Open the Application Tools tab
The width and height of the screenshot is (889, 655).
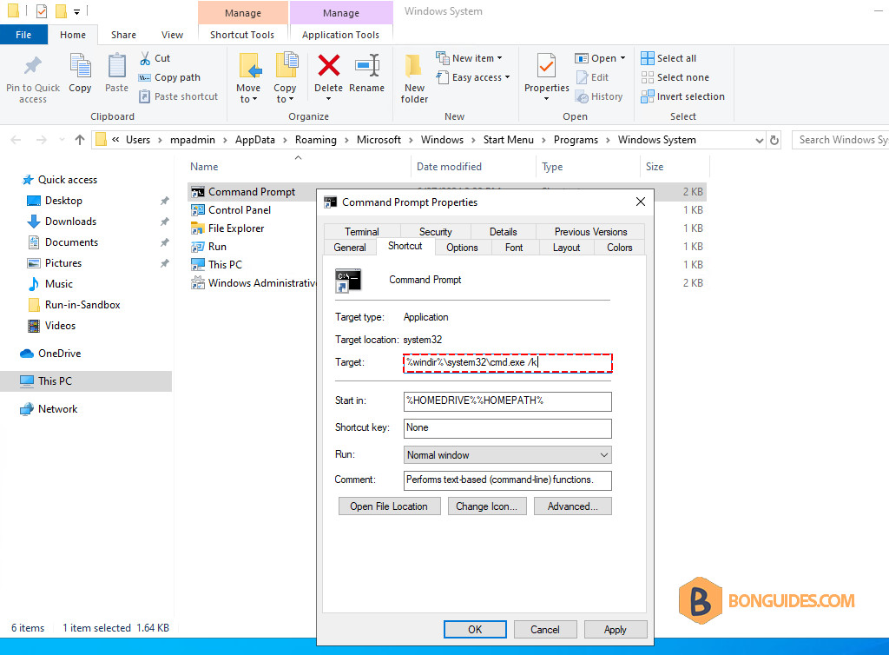(x=340, y=35)
